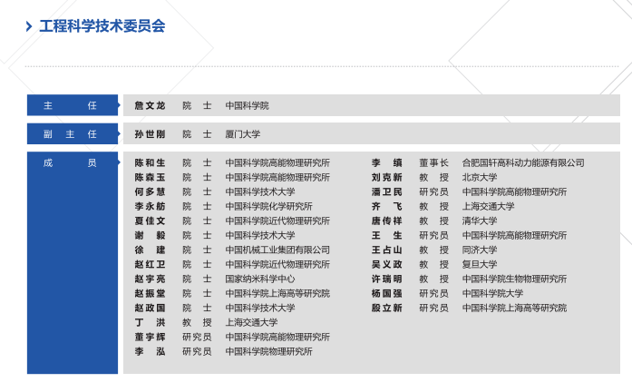Image resolution: width=632 pixels, height=392 pixels.
Task: Click 上海交通大学 in 丁洪 row
Action: click(x=251, y=323)
